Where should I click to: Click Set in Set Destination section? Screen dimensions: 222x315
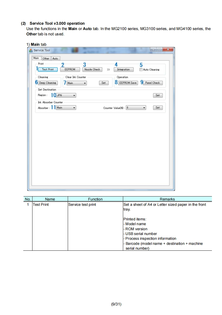click(157, 95)
